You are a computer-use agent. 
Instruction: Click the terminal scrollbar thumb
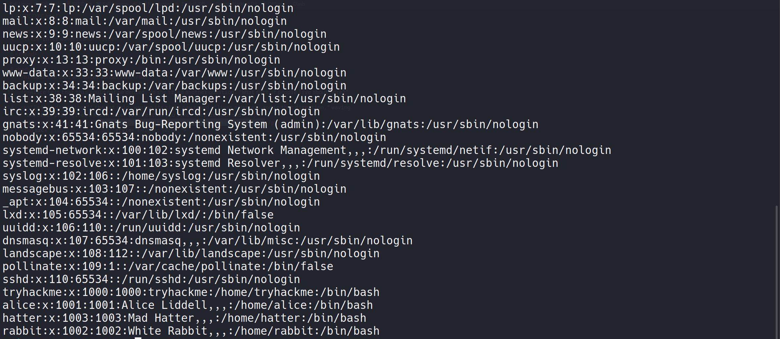[x=777, y=271]
